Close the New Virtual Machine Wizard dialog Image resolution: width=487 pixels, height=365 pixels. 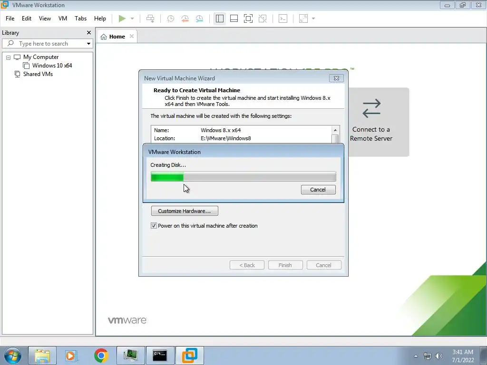336,78
